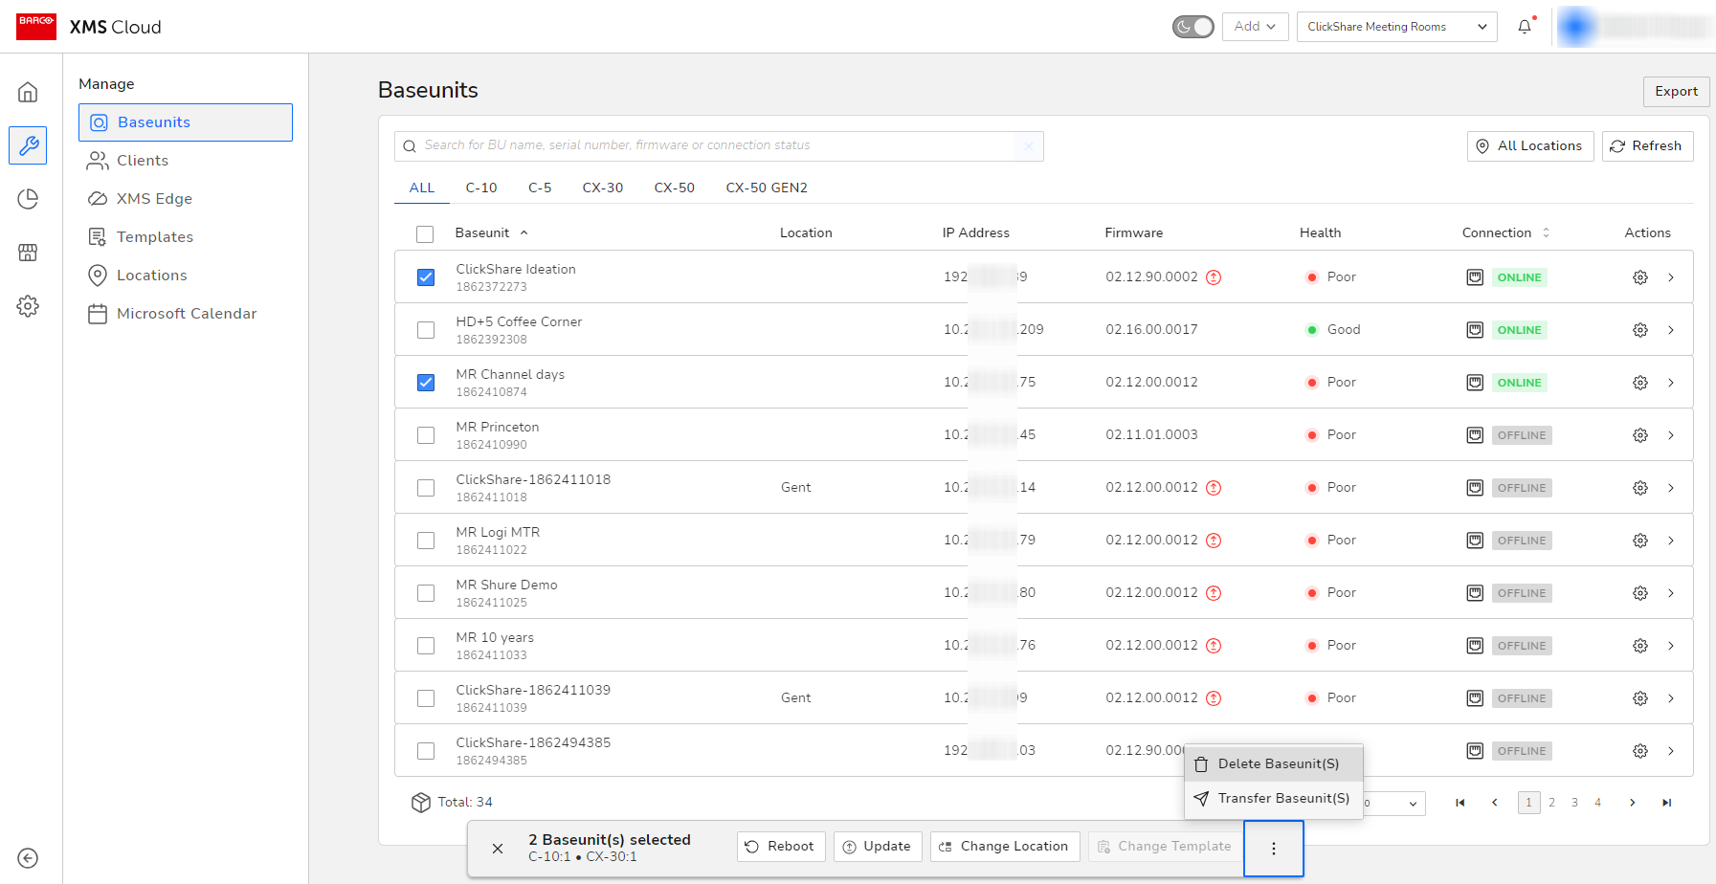Click firmware warning icon on ClickShare Ideation row

pyautogui.click(x=1214, y=276)
